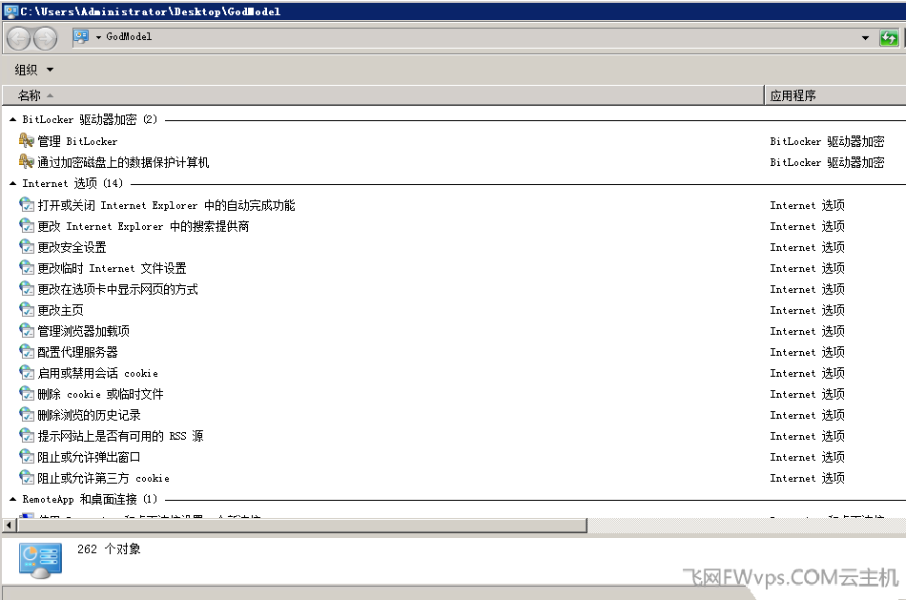Select the 删除浏览的历史记录 item
This screenshot has width=906, height=600.
pos(89,416)
